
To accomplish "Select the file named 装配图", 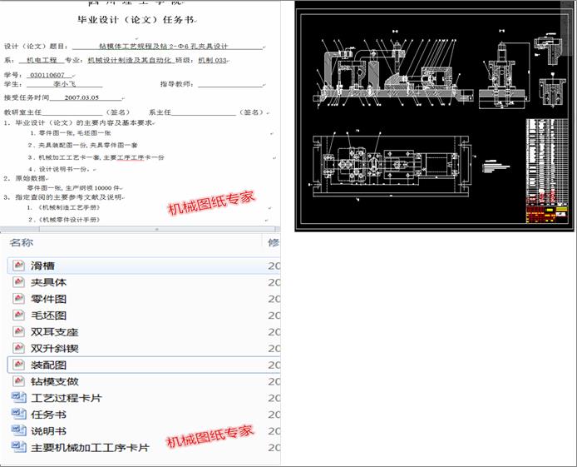I will click(x=48, y=365).
